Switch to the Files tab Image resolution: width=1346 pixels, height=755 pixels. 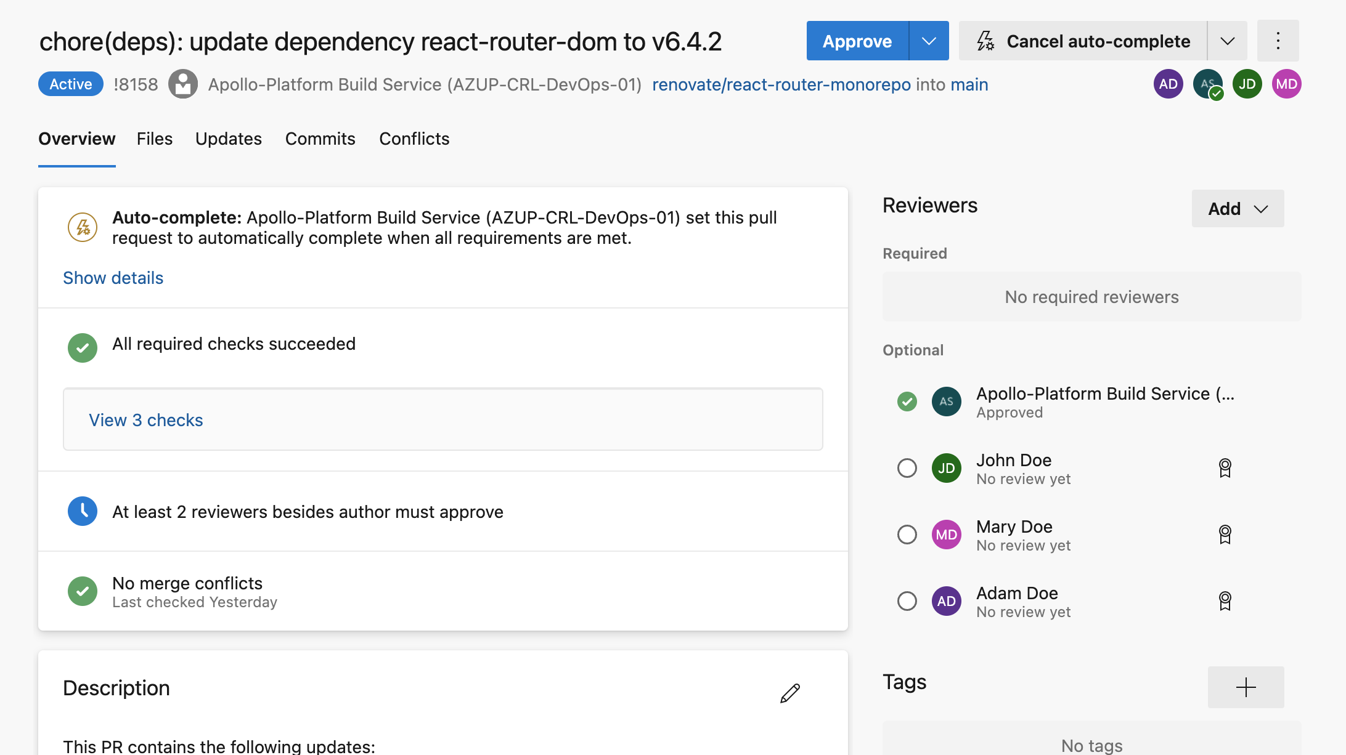(x=155, y=139)
